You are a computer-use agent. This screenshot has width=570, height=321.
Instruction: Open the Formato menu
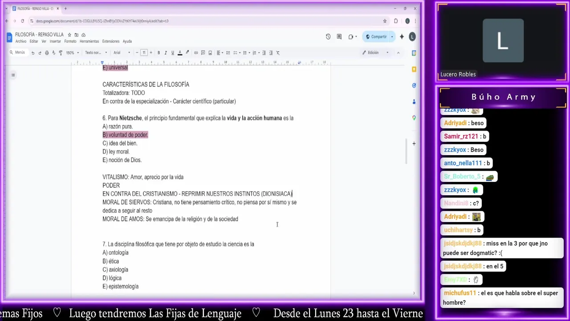pos(70,41)
